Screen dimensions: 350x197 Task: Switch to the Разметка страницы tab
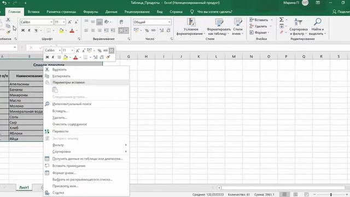click(61, 11)
